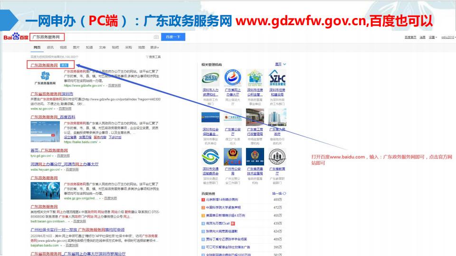
Task: Open the 广东省工商行政管理局 building photo
Action: (255, 117)
